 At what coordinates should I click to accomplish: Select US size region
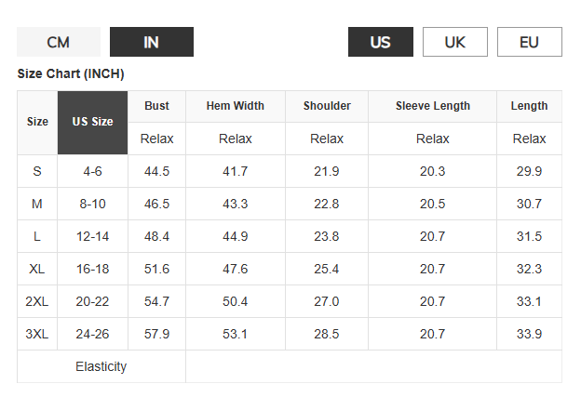point(380,42)
